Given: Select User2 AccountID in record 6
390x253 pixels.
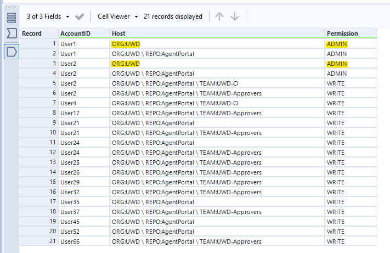Looking at the screenshot, I should click(x=84, y=93).
